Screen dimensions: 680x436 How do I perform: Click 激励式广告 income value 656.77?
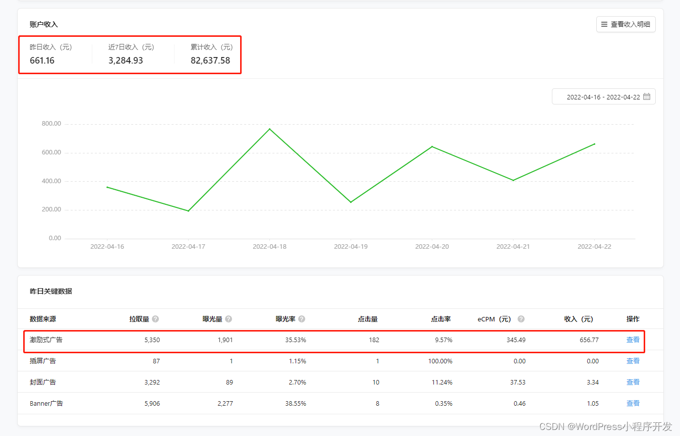click(589, 340)
